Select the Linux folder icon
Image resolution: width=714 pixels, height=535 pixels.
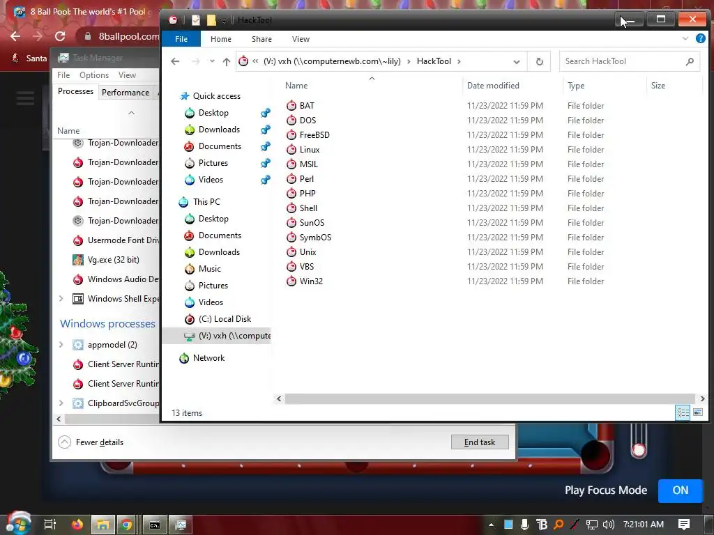291,149
